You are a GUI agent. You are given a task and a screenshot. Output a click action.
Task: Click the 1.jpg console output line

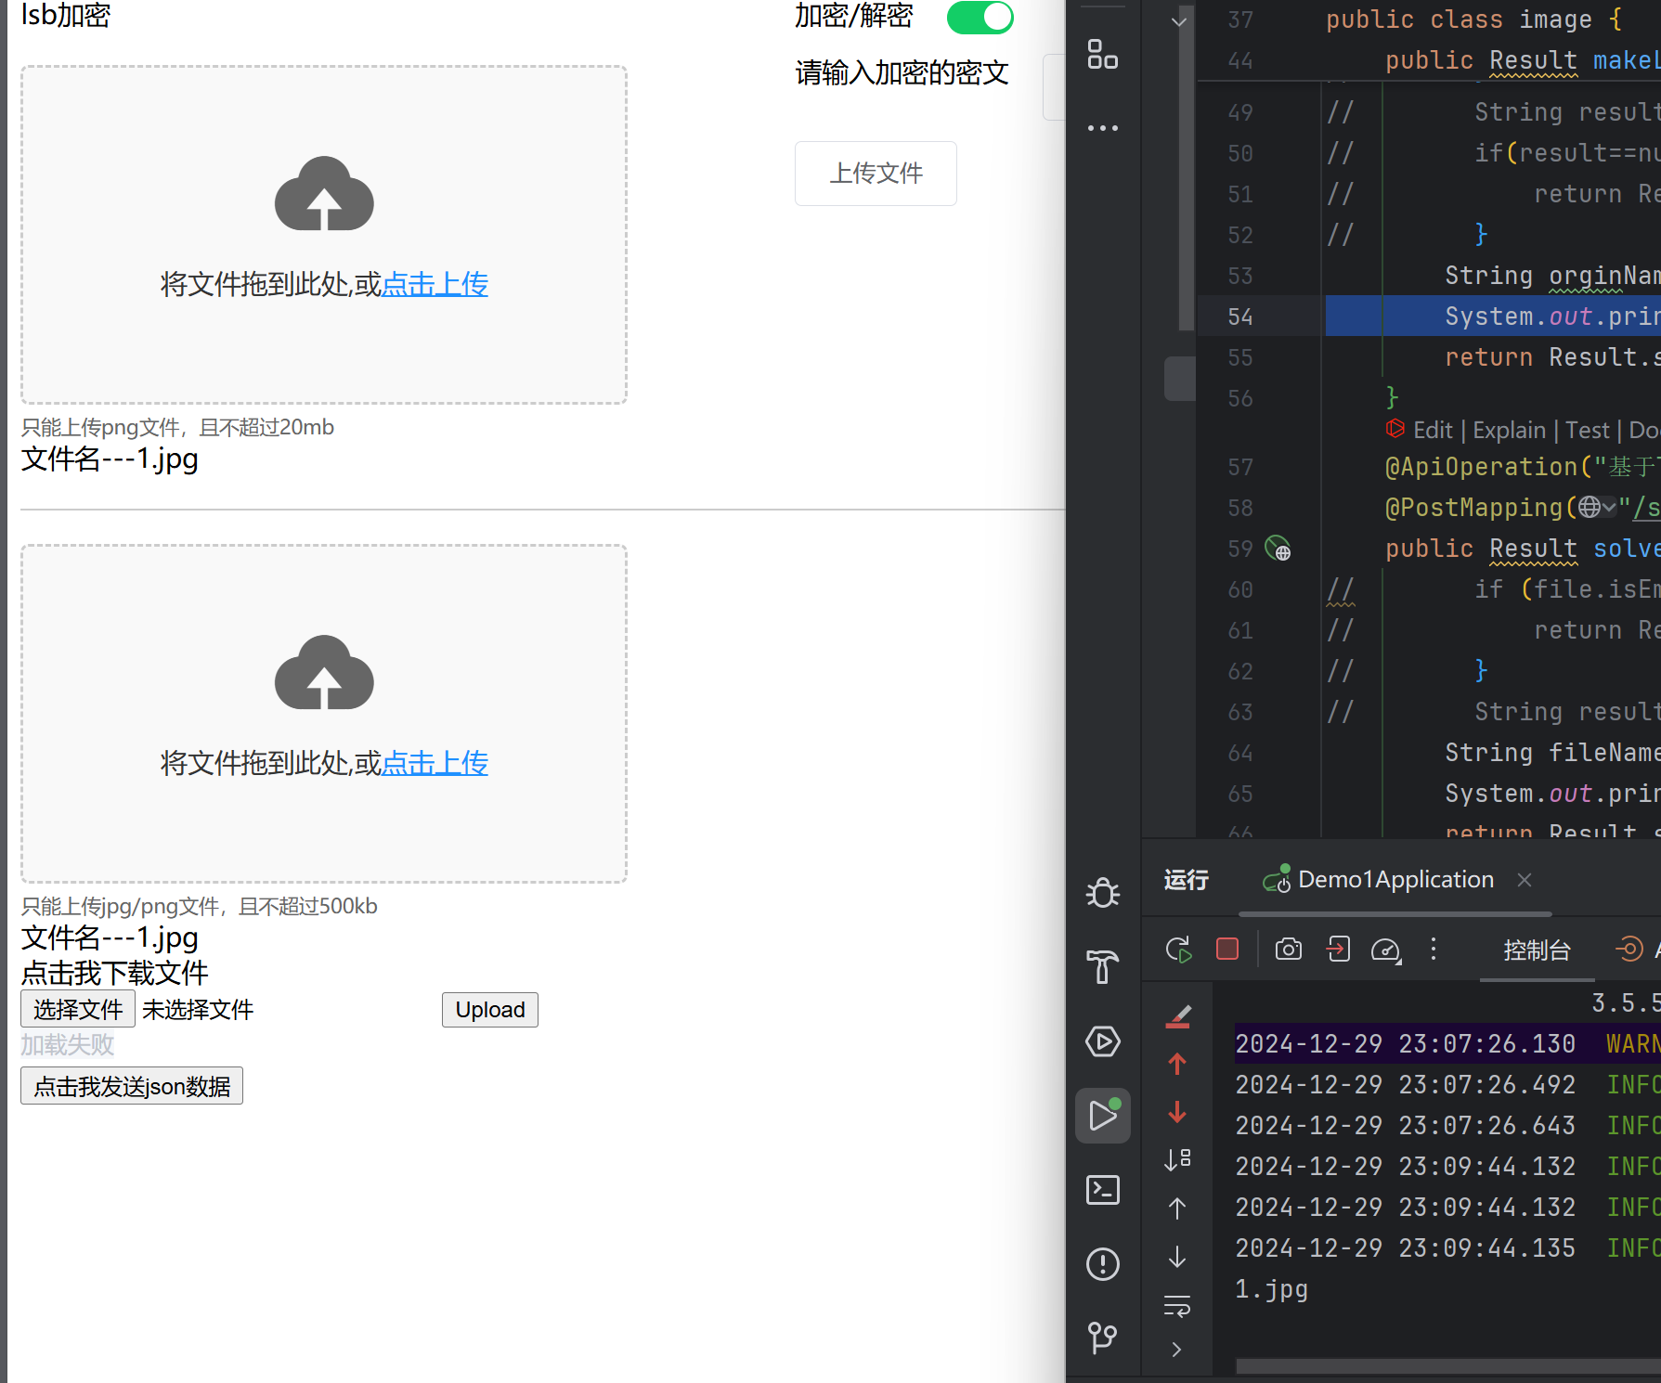tap(1271, 1288)
